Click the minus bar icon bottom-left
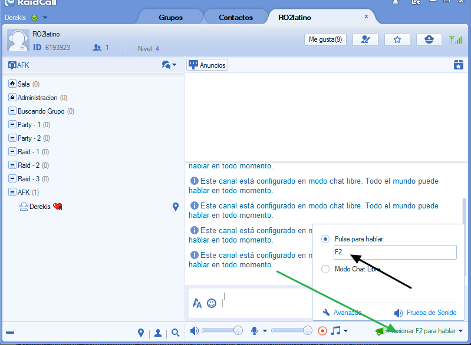This screenshot has width=471, height=345. (x=10, y=333)
